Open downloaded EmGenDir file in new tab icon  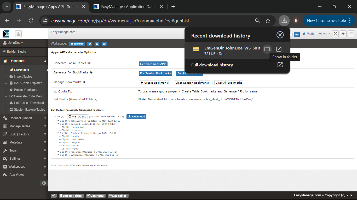[279, 49]
